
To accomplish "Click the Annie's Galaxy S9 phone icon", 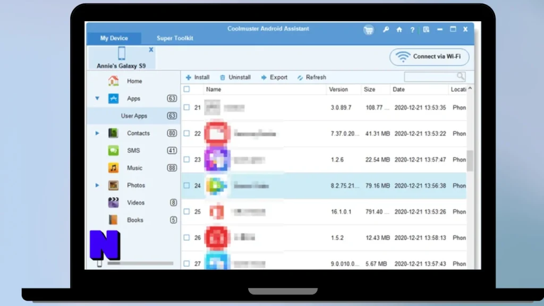I will tap(122, 54).
